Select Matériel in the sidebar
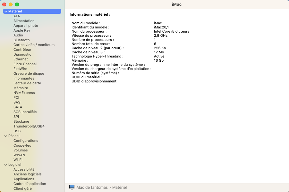The height and width of the screenshot is (192, 289). coord(32,11)
